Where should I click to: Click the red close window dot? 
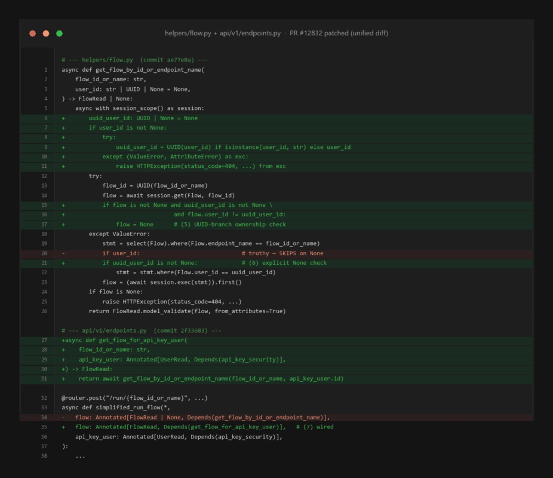(x=32, y=33)
